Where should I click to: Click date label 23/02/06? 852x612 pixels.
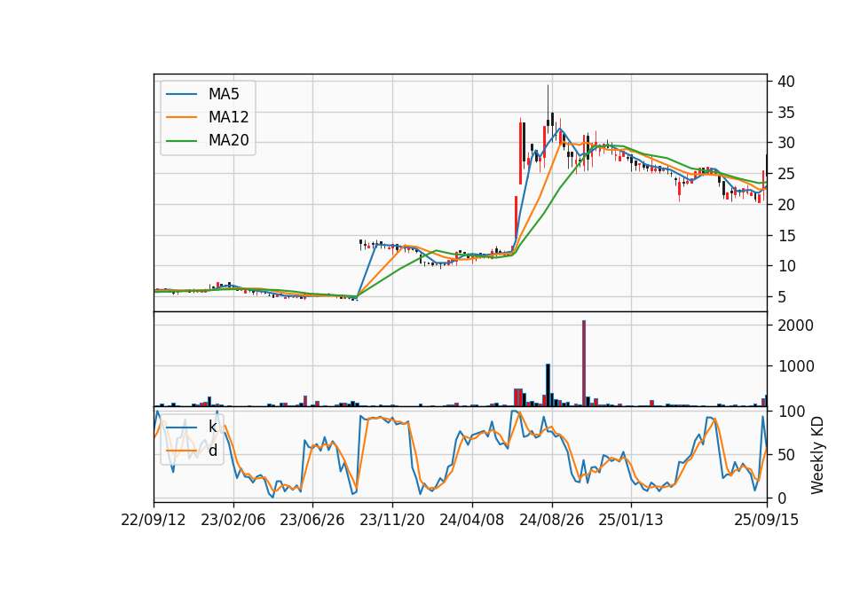pyautogui.click(x=233, y=521)
